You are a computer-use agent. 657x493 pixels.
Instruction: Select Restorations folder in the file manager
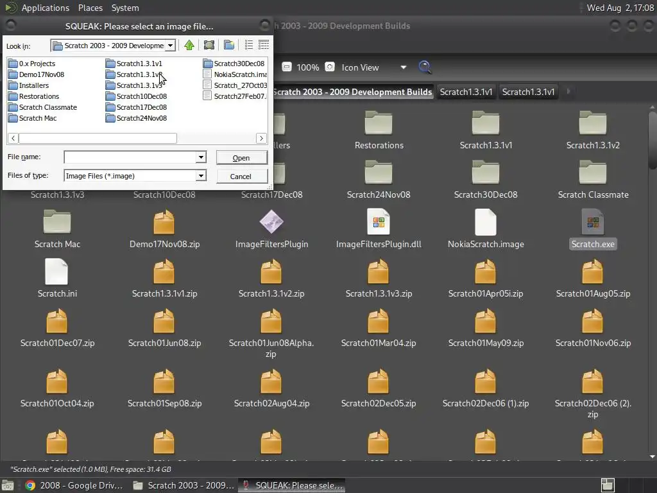379,130
